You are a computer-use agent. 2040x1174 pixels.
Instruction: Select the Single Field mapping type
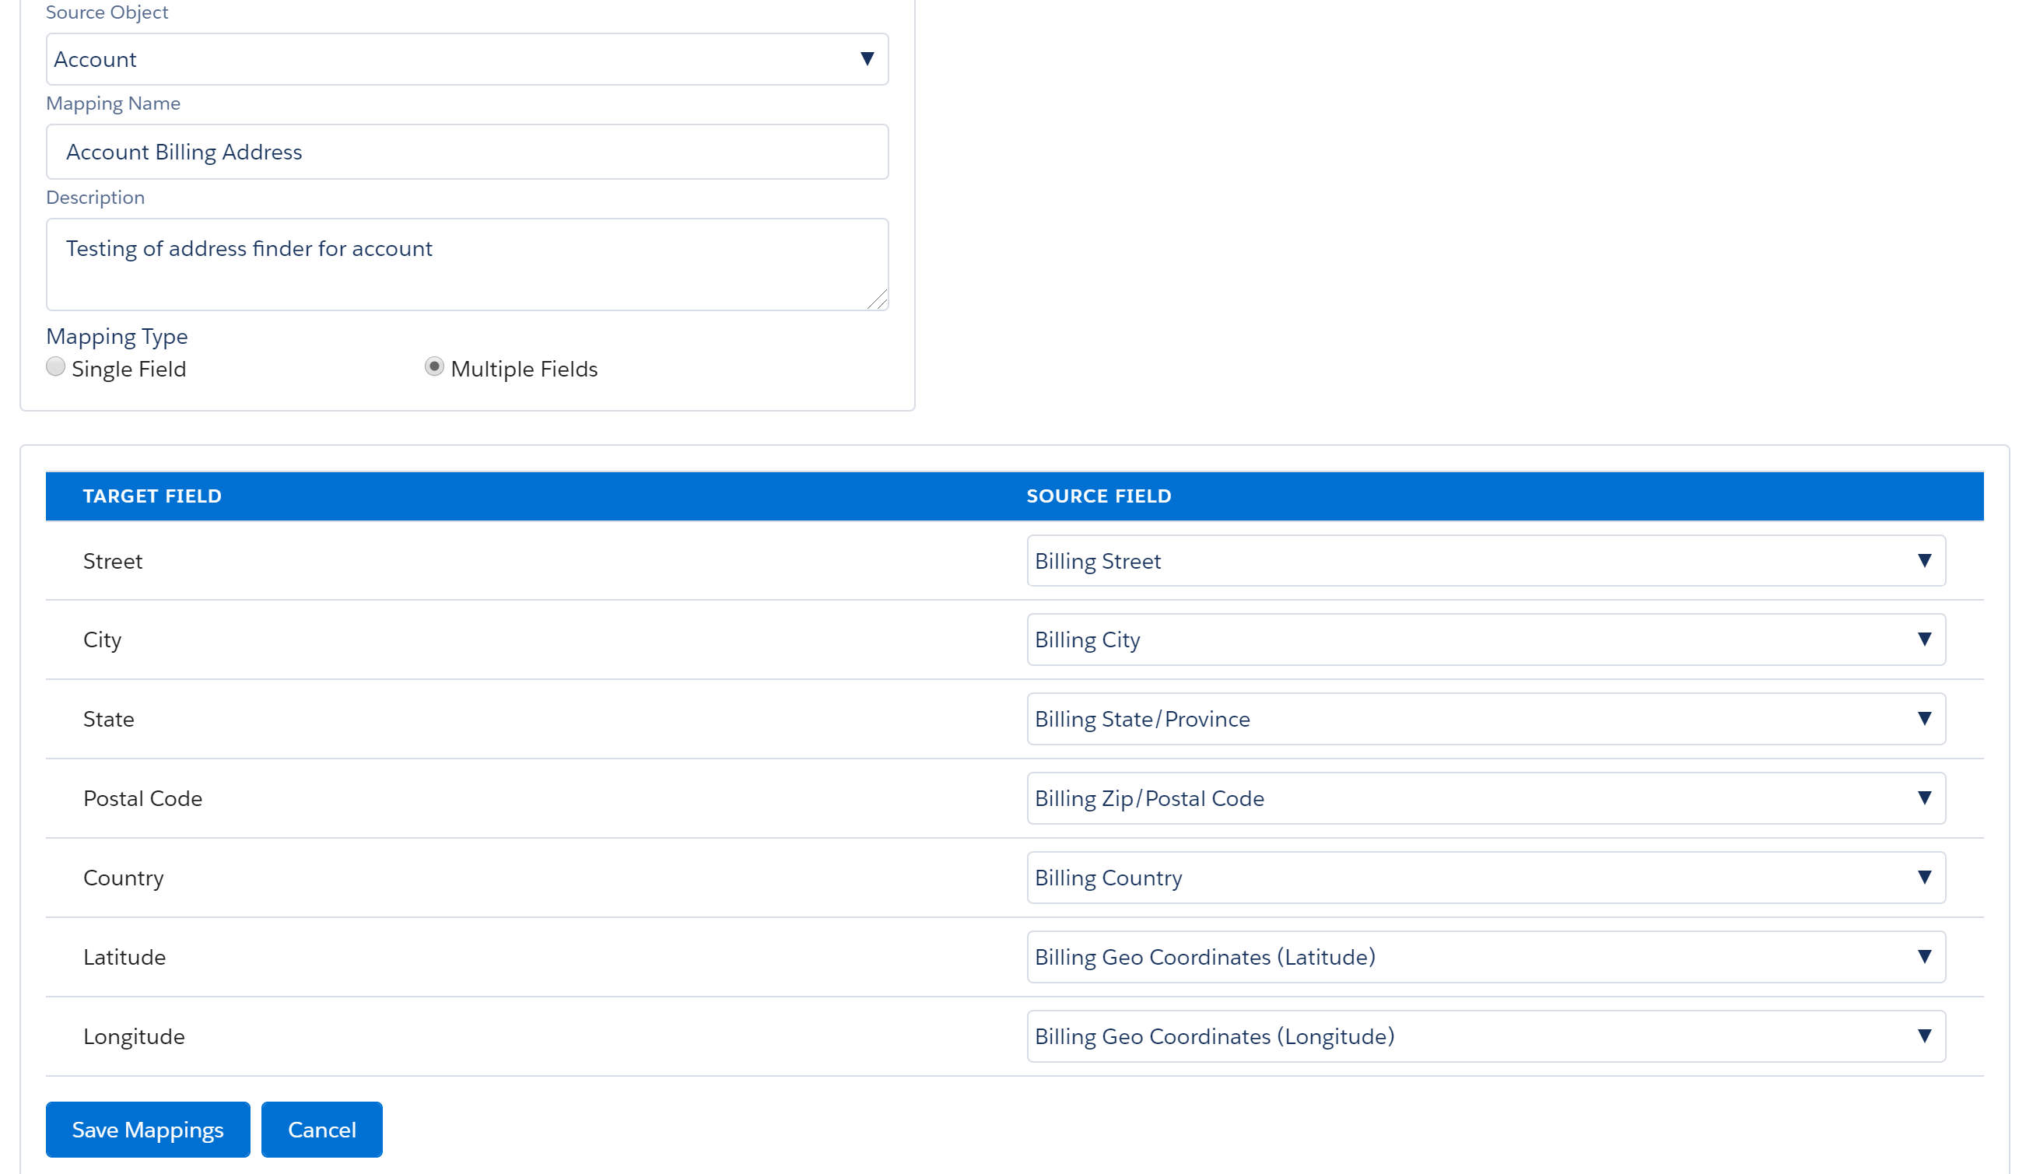[x=56, y=366]
